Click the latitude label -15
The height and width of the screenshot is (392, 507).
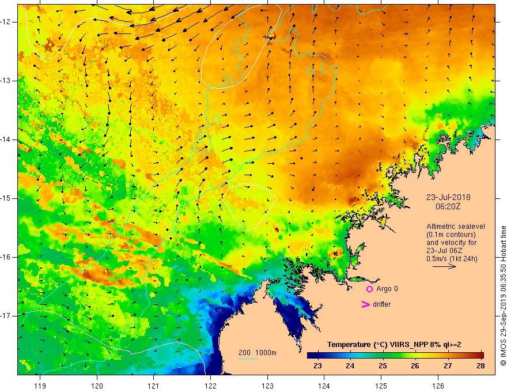[x=6, y=198]
